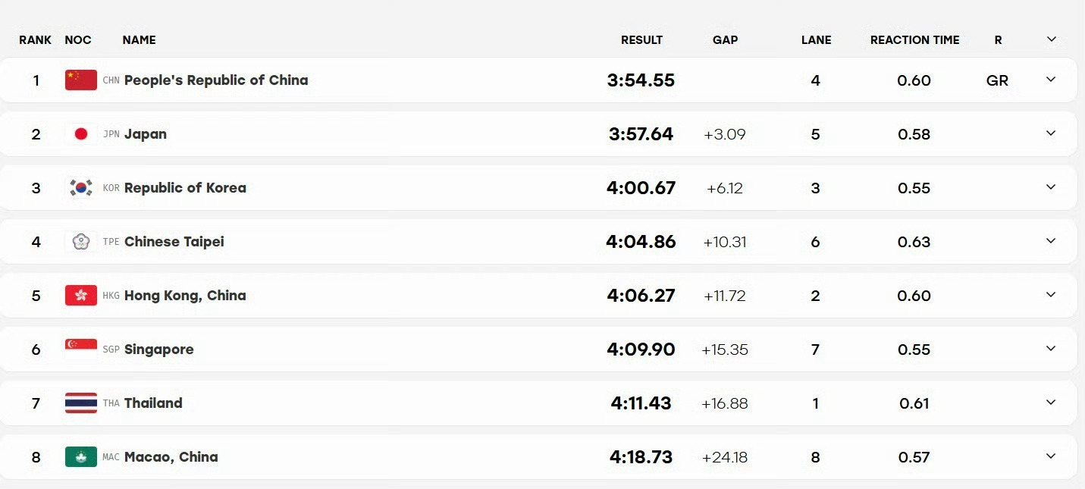Click the RESULT column header
The width and height of the screenshot is (1085, 489).
(641, 40)
